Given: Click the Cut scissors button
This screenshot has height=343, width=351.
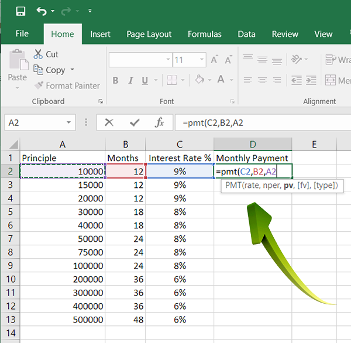Looking at the screenshot, I should coord(46,54).
